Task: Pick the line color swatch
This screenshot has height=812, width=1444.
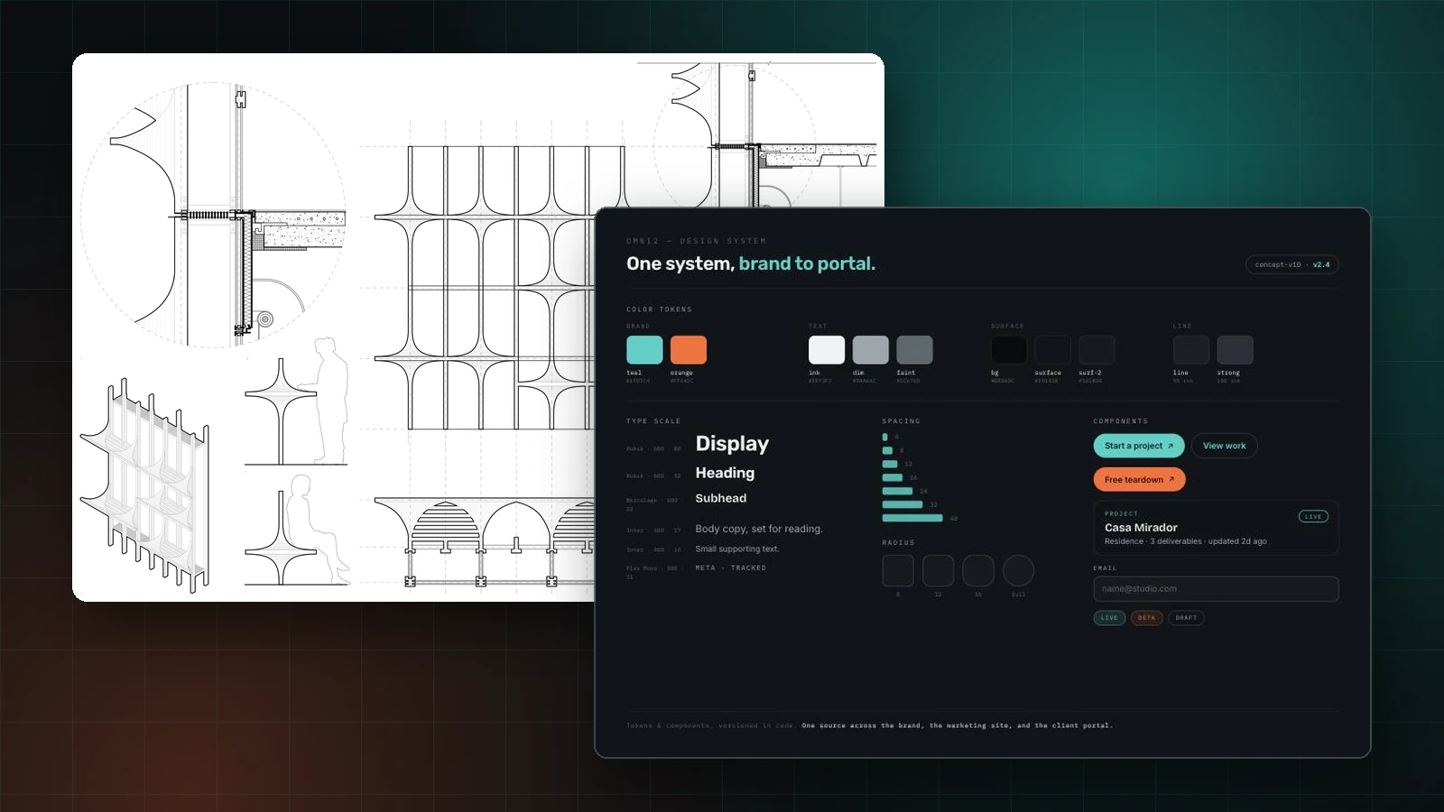Action: (1191, 349)
